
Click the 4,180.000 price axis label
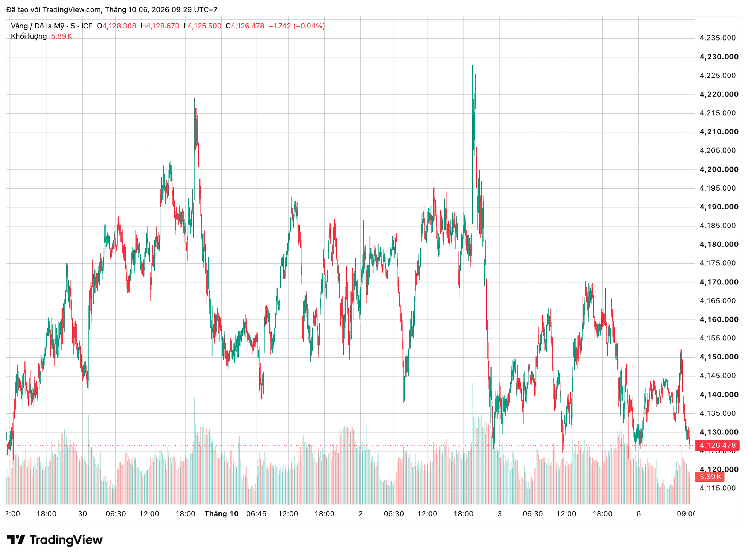pos(719,245)
